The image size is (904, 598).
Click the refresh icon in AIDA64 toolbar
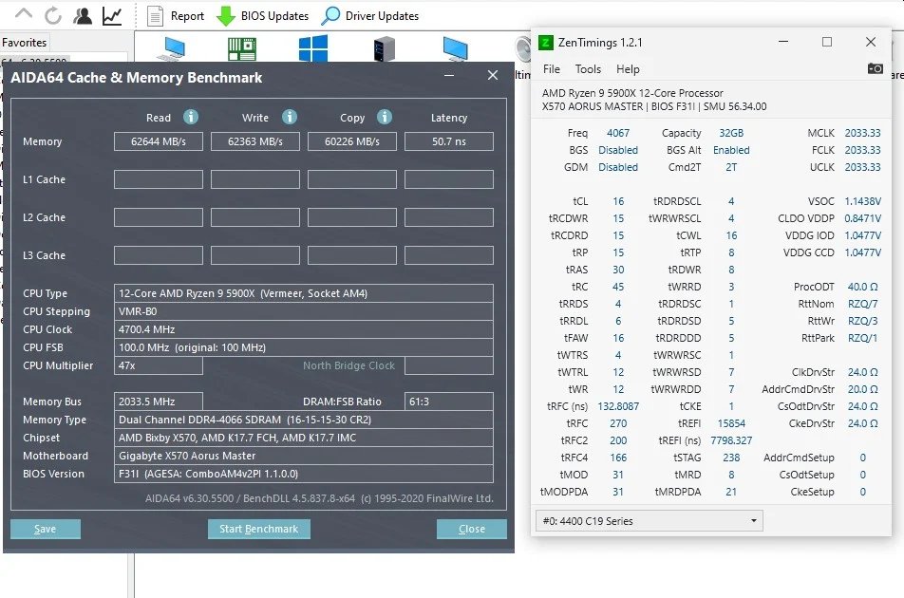(53, 15)
